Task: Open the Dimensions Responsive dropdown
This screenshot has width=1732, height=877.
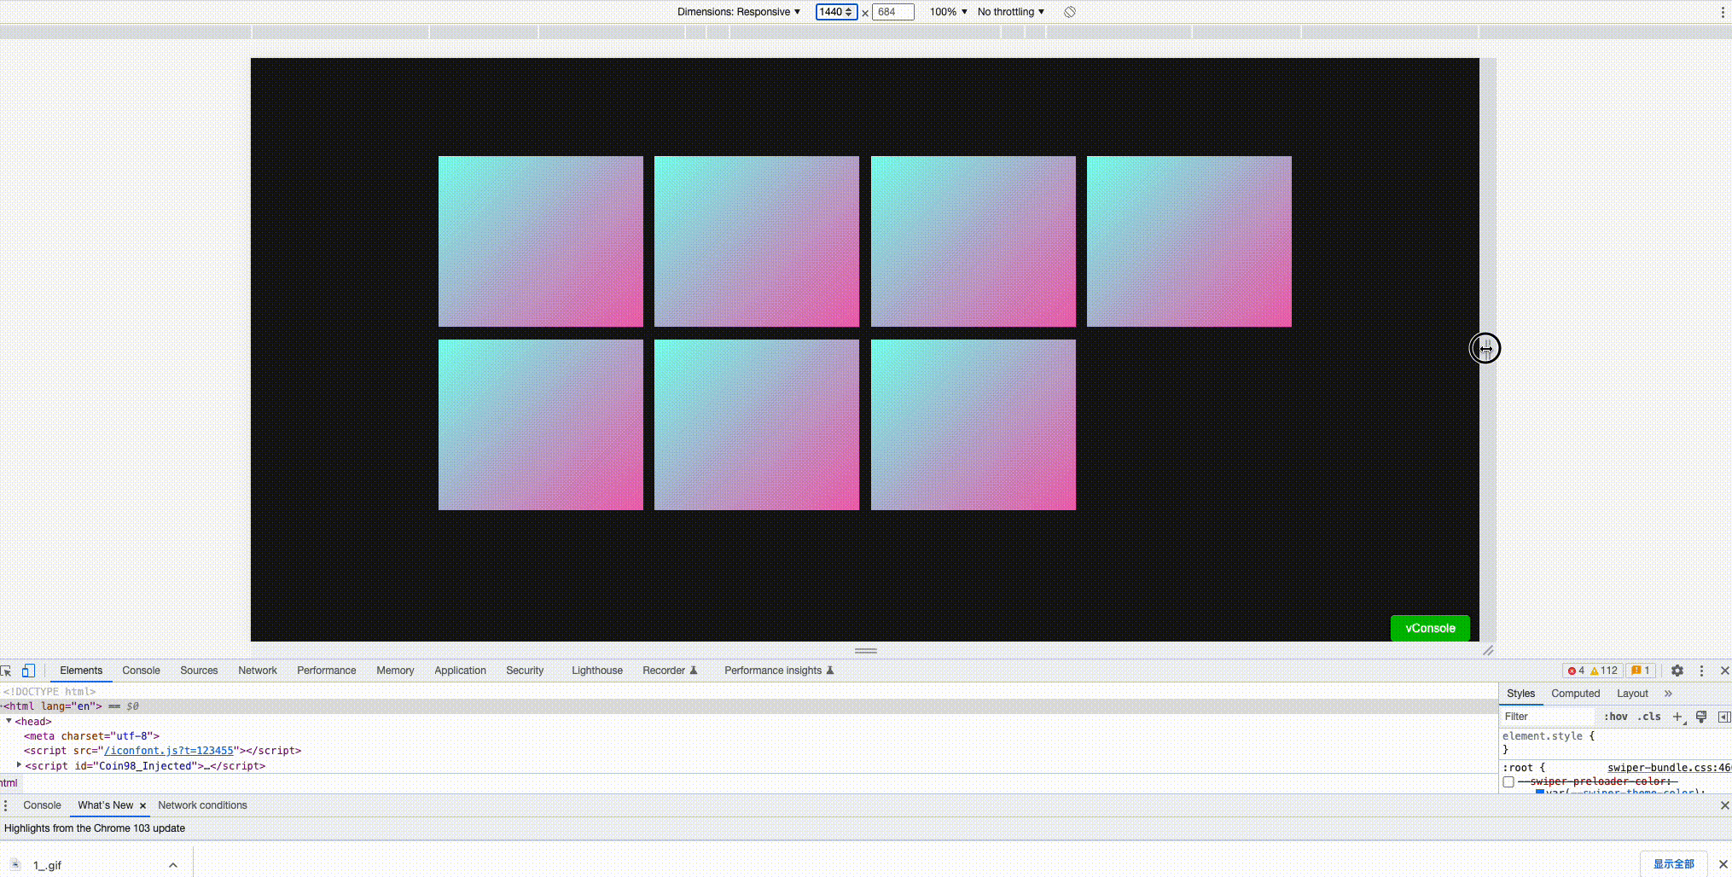Action: (739, 12)
